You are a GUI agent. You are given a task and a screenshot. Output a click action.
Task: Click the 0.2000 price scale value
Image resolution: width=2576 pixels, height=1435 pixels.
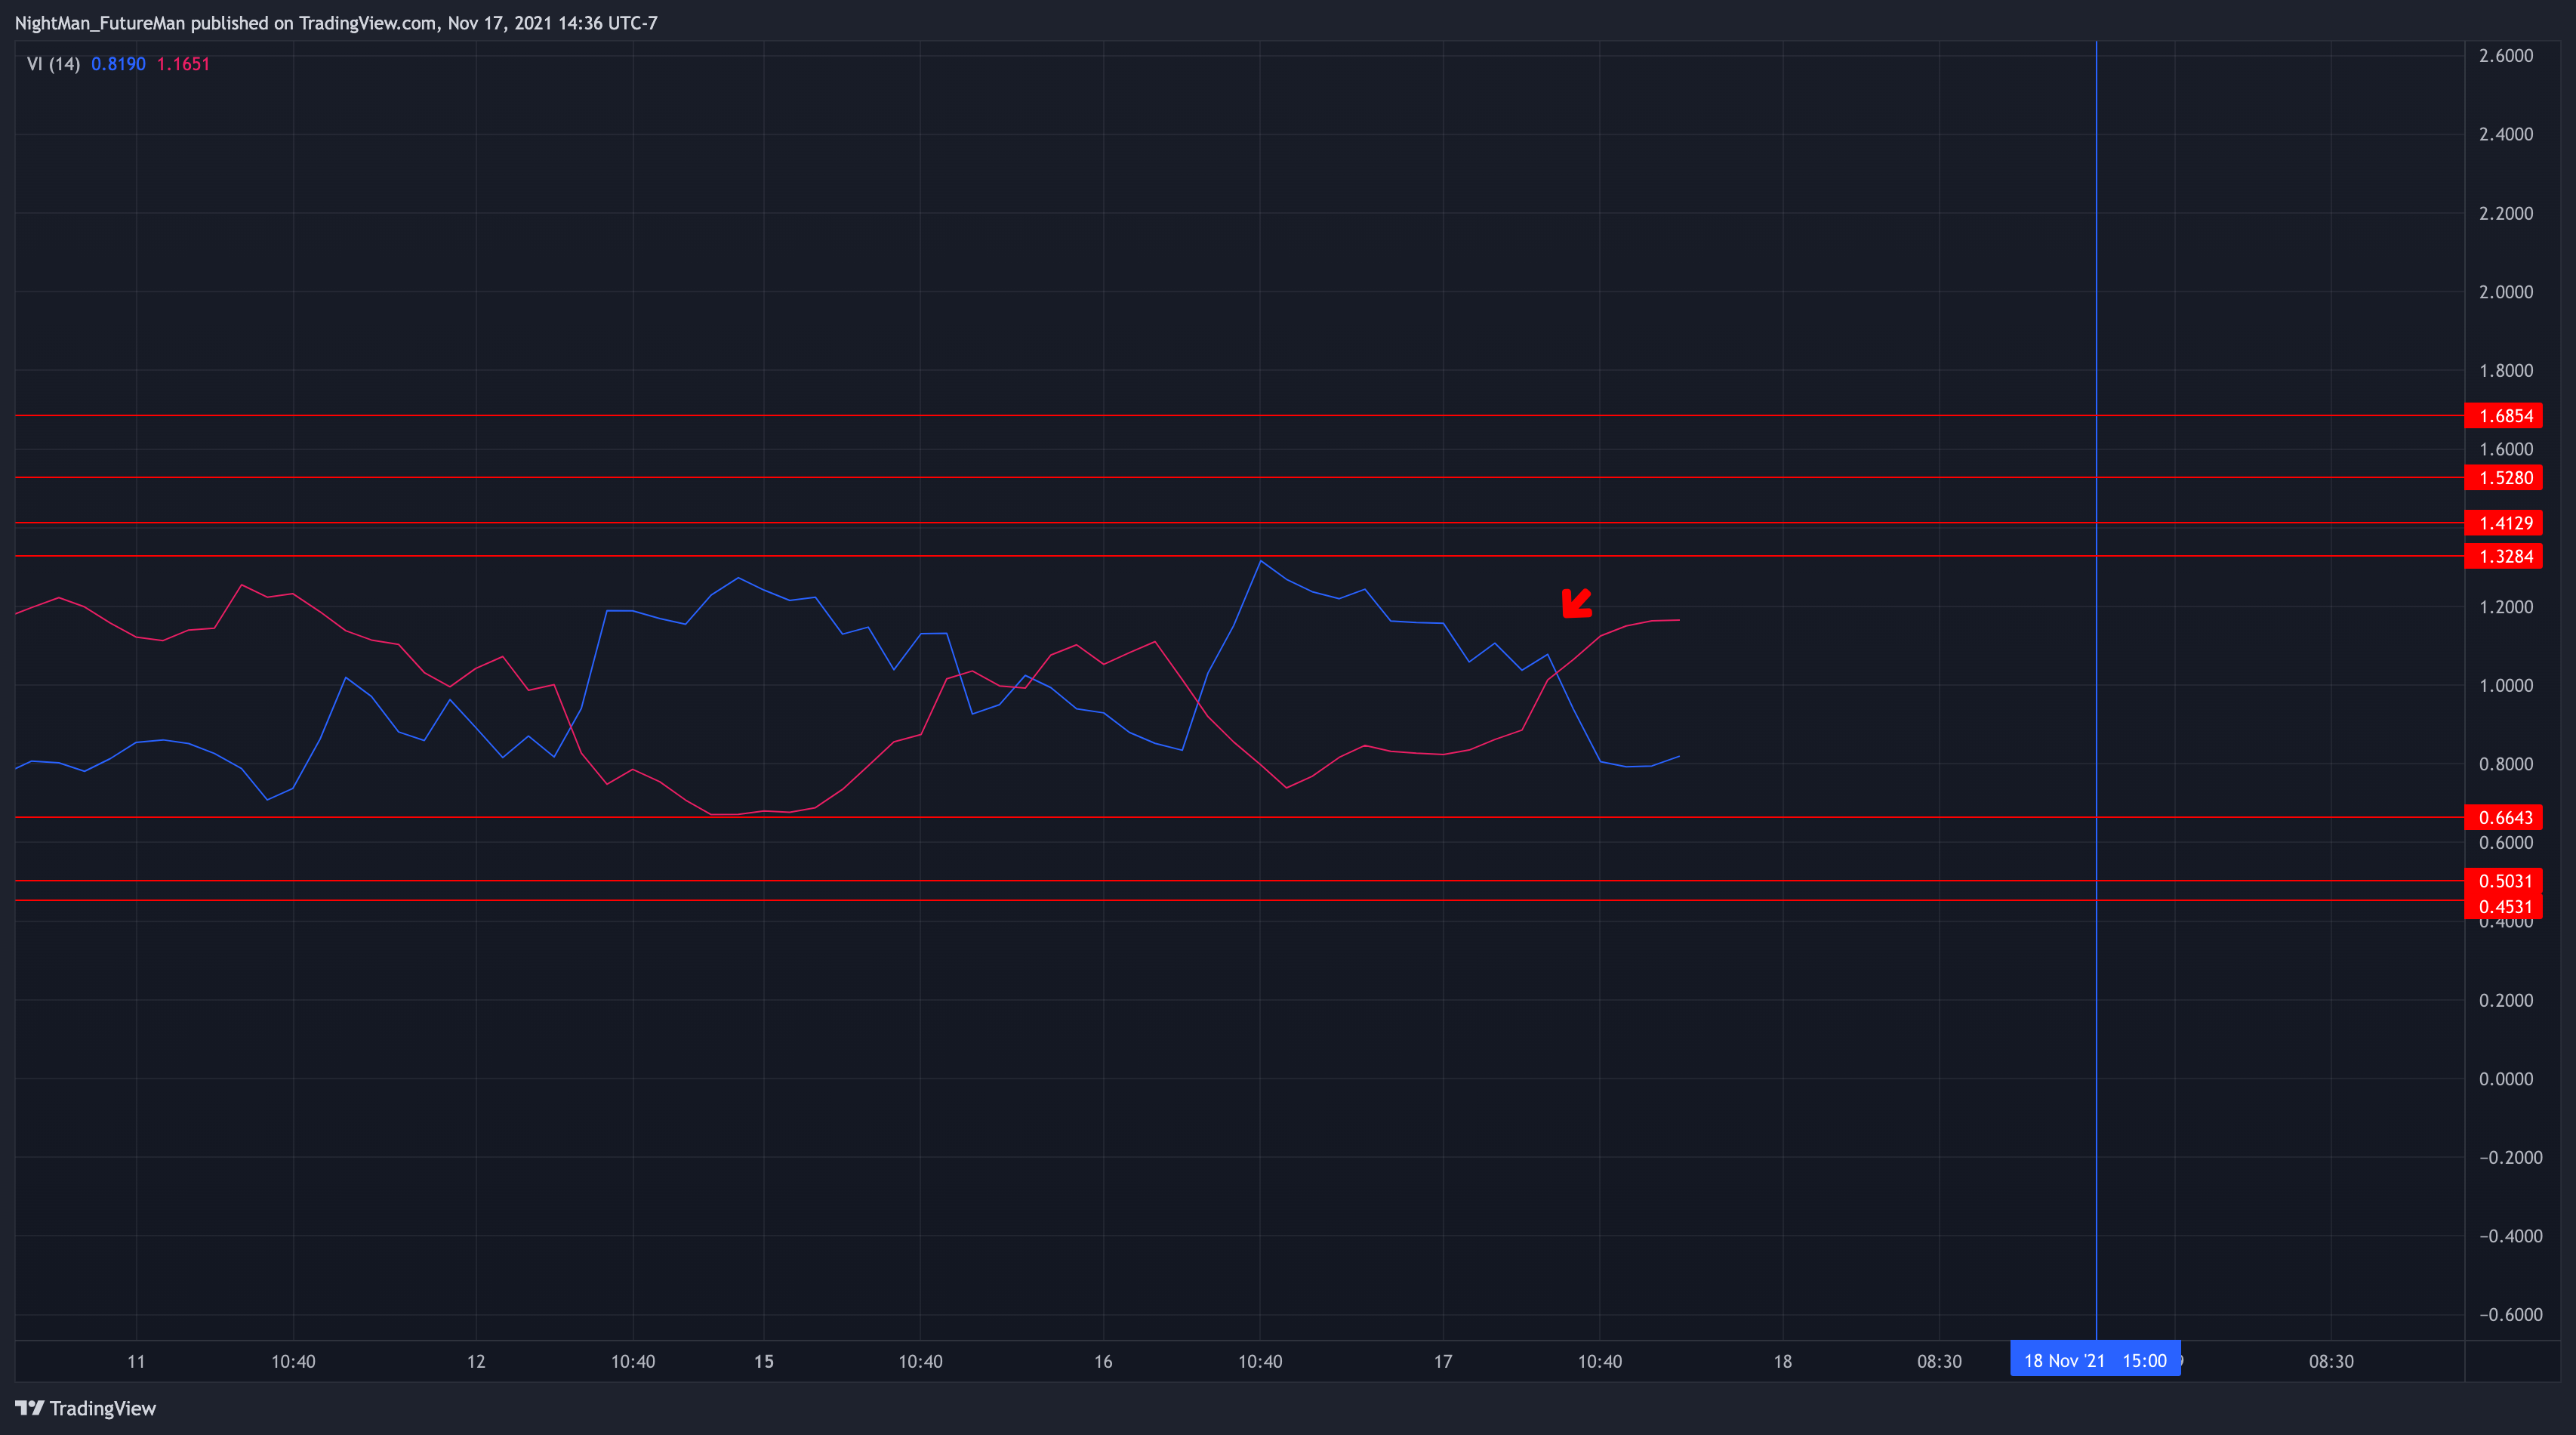[x=2506, y=1000]
